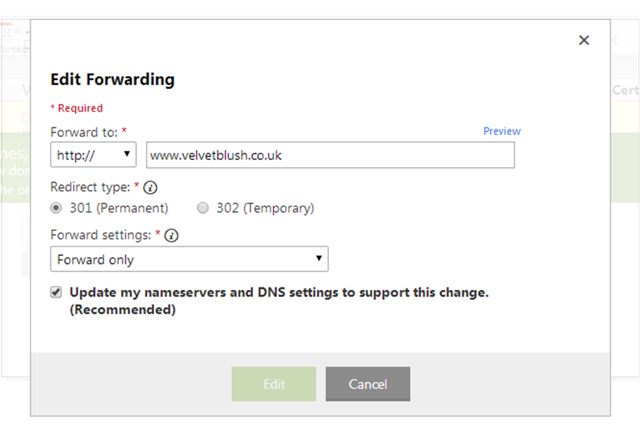Click the '(Recommended)' checkbox label text
The width and height of the screenshot is (640, 436).
[122, 310]
